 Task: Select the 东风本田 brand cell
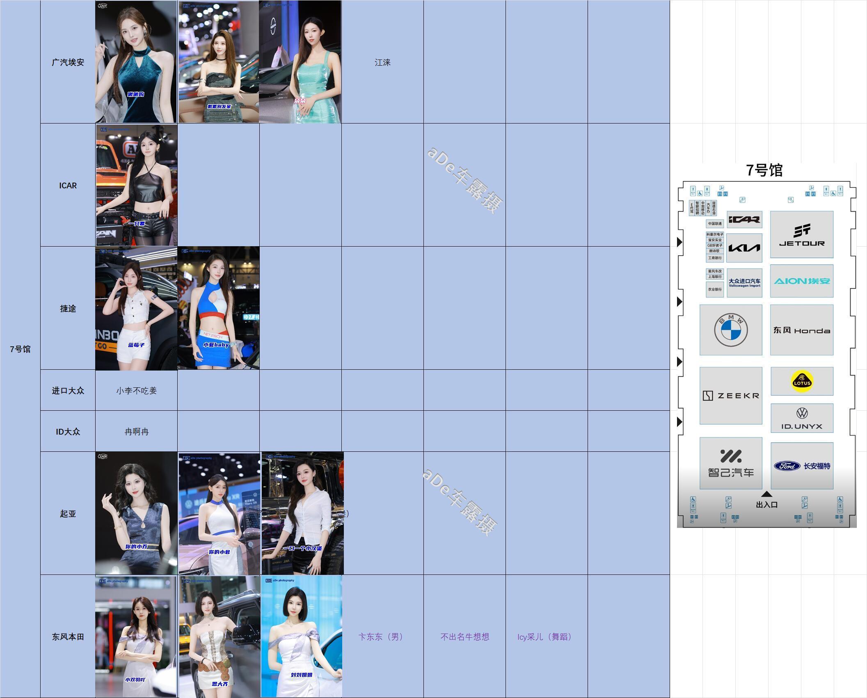(x=68, y=636)
